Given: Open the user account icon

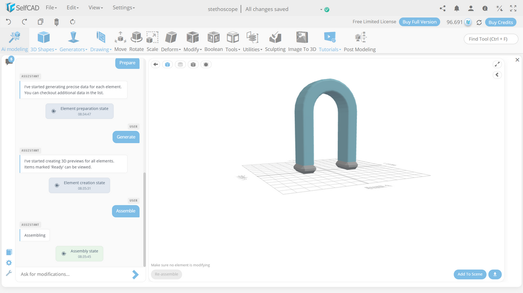Looking at the screenshot, I should [x=470, y=8].
